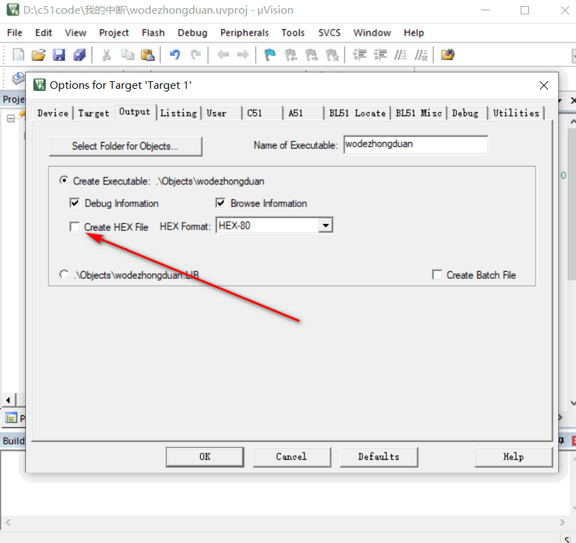This screenshot has height=543, width=576.
Task: Open the File menu
Action: tap(15, 33)
